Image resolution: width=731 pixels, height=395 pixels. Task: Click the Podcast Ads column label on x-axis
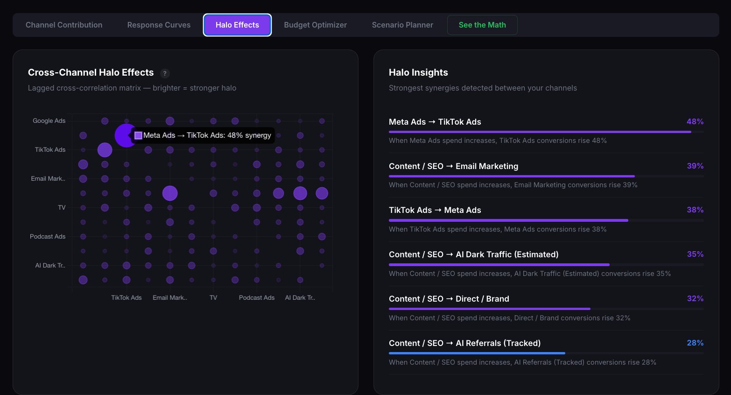(x=257, y=297)
